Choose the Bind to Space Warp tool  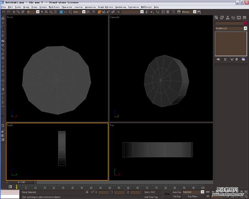coord(23,12)
